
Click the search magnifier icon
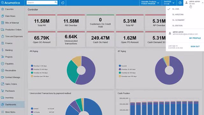tap(56, 2)
